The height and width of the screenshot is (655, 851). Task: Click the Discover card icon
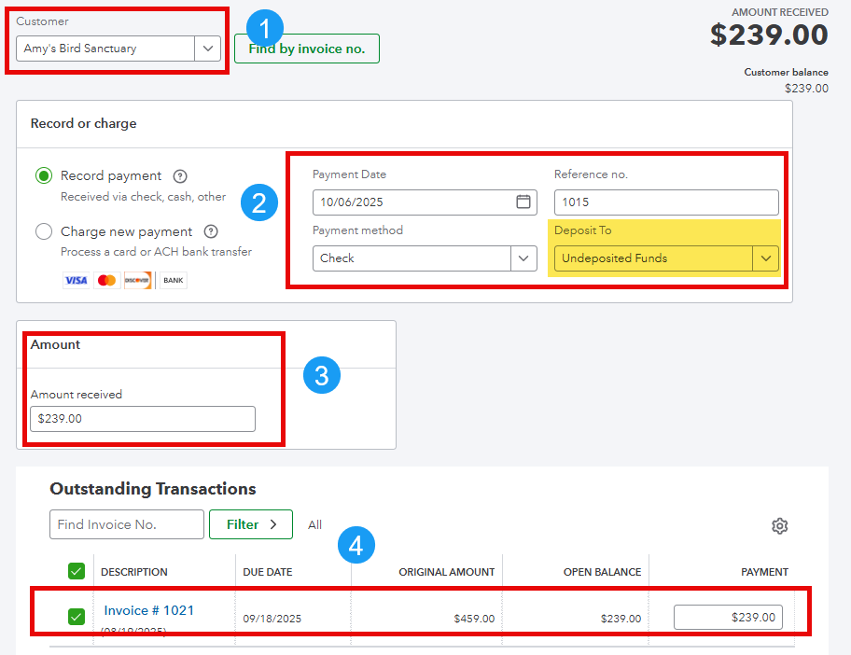click(138, 280)
